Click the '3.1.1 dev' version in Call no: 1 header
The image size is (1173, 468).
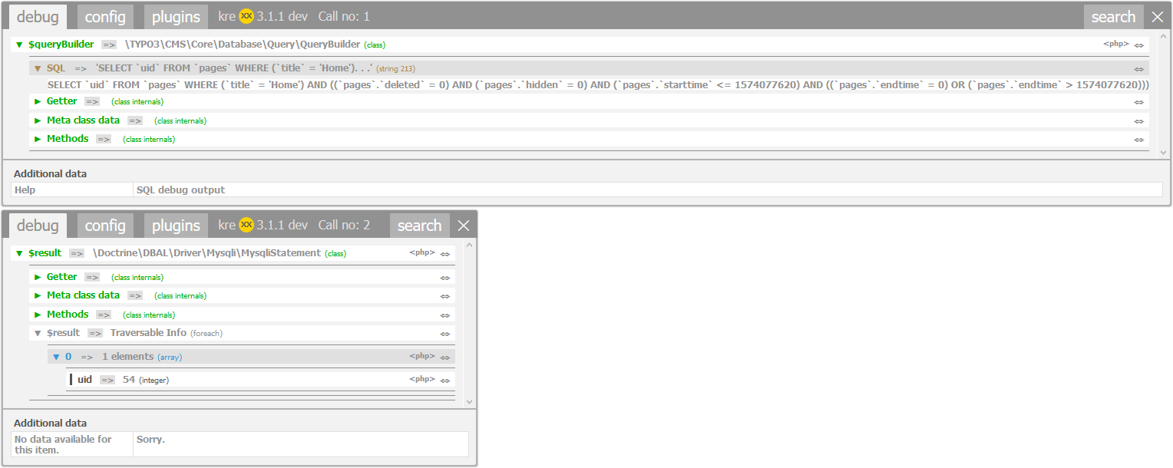click(x=282, y=16)
